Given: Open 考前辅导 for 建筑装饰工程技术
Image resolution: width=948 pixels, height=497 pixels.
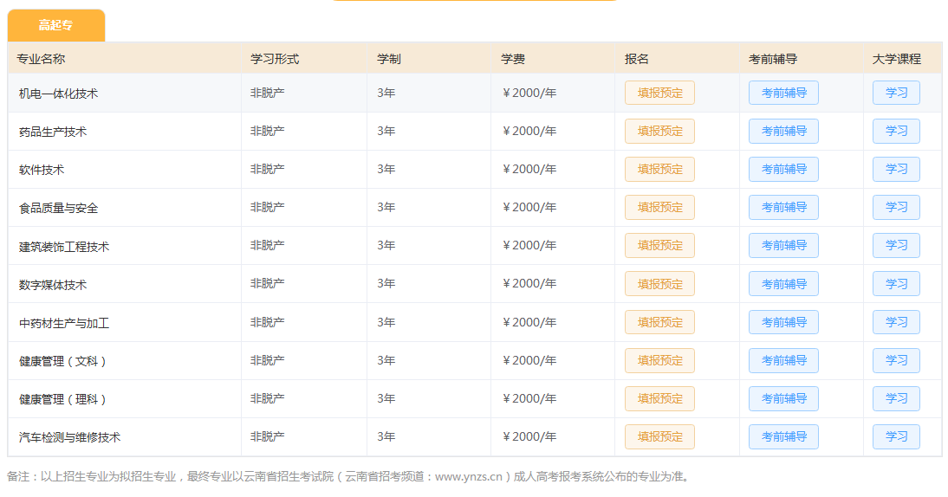Looking at the screenshot, I should click(783, 245).
